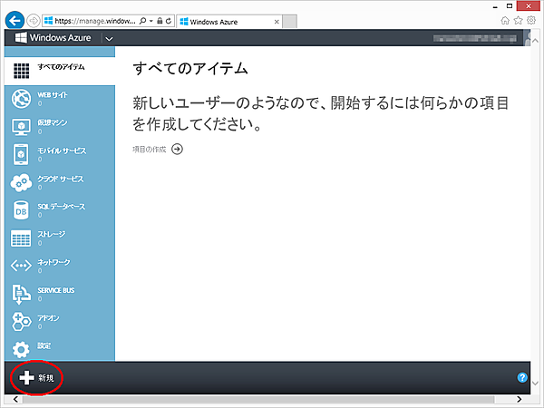This screenshot has width=544, height=408.
Task: Select the ストレージ grid icon
Action: coord(20,238)
